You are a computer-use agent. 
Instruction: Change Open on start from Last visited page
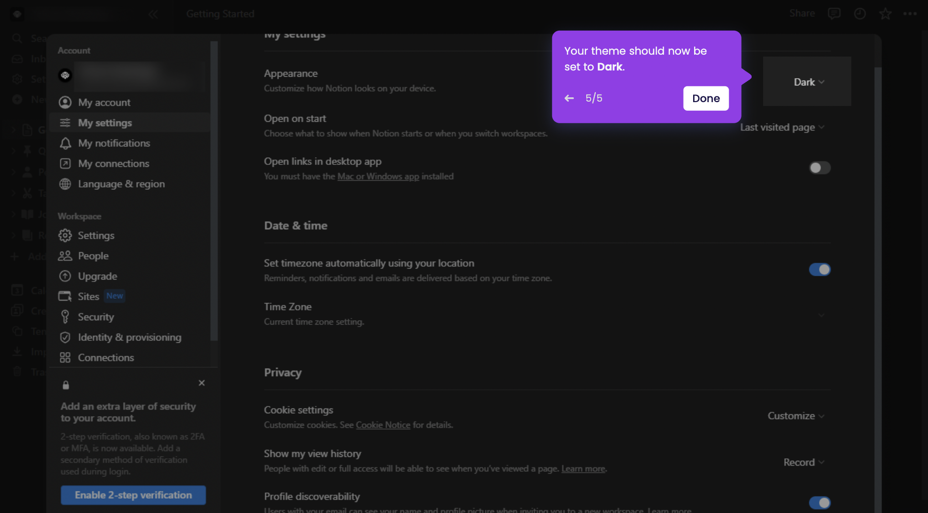coord(781,127)
